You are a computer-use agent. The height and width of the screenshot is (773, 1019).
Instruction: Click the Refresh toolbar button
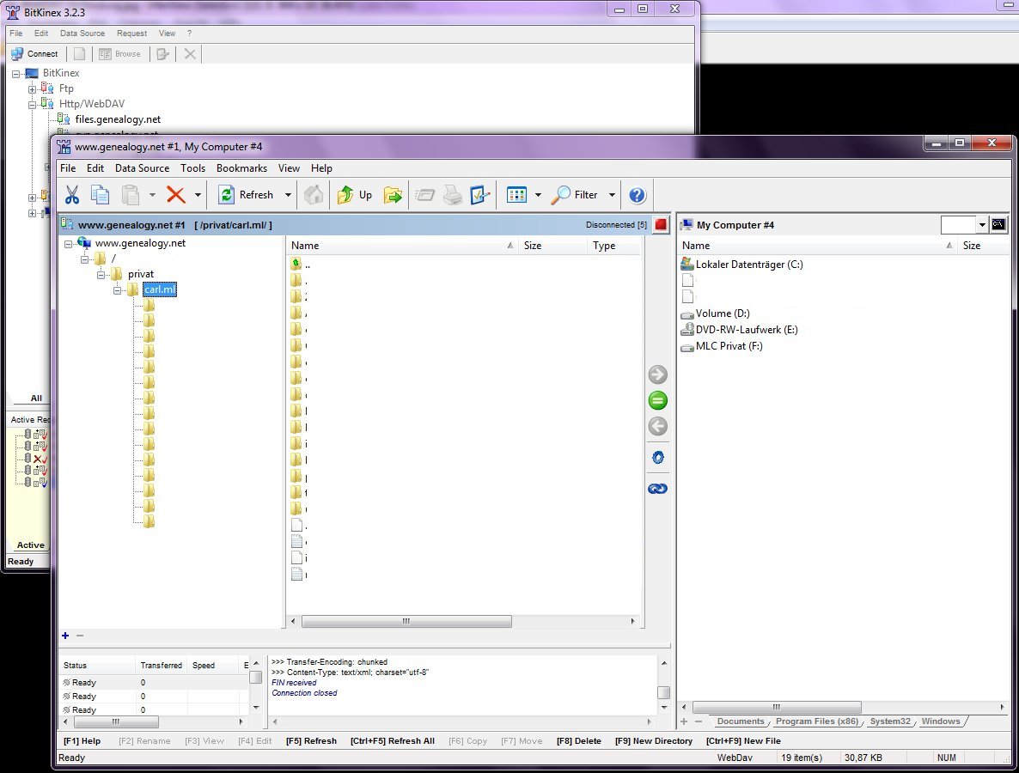coord(246,194)
